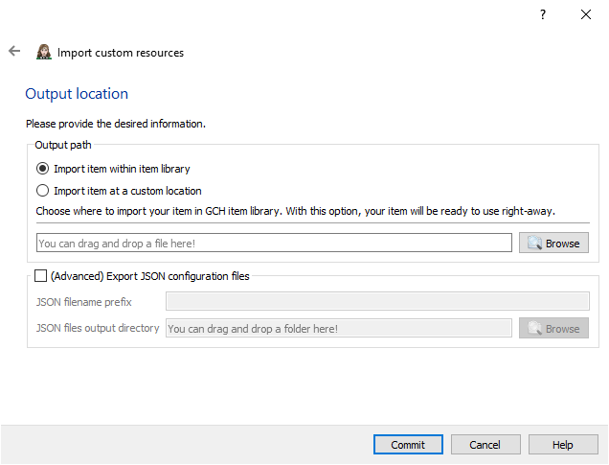Click the JSON filename prefix text field
Image resolution: width=609 pixels, height=465 pixels.
376,301
